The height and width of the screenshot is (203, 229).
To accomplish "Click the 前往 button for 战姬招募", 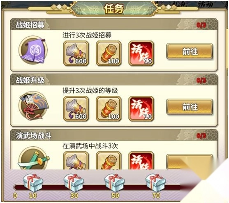I will coord(190,51).
